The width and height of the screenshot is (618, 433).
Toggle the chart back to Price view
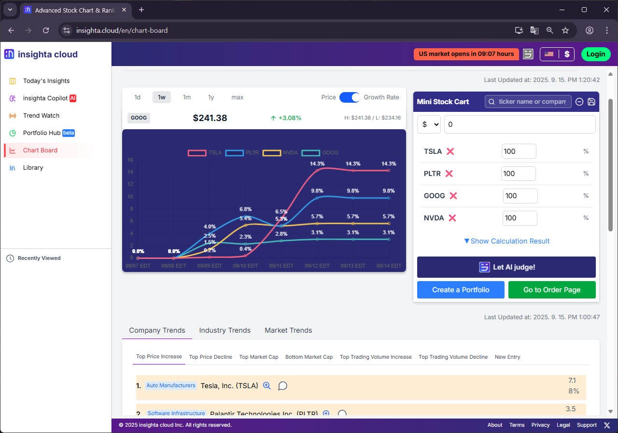pos(350,97)
